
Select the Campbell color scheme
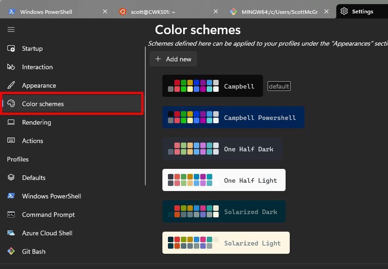pos(213,86)
